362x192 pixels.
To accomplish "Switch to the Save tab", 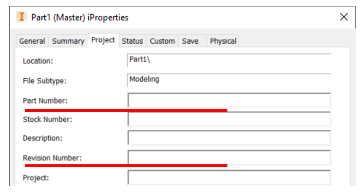I will (190, 41).
